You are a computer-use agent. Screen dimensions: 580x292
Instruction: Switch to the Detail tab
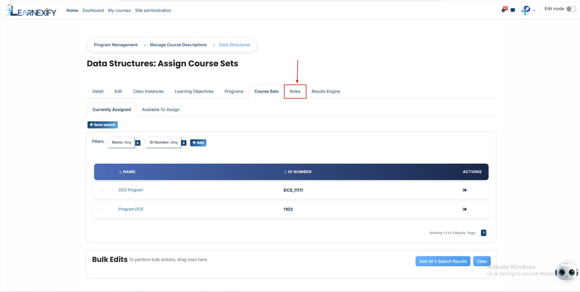(x=98, y=92)
